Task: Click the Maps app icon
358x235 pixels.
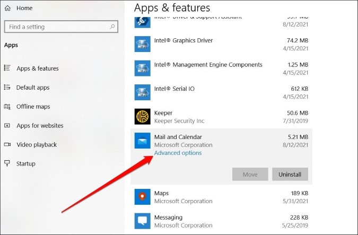Action: click(142, 197)
